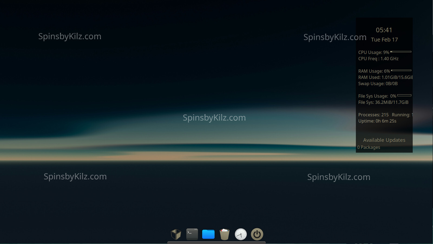
Task: Click the center SpinsbyKilz.com watermark
Action: pyautogui.click(x=214, y=118)
